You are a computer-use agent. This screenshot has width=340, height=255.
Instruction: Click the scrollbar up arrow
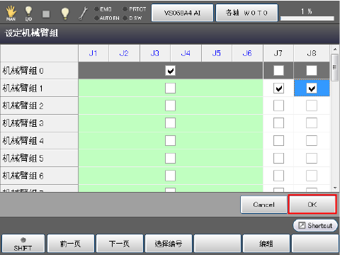coord(335,49)
